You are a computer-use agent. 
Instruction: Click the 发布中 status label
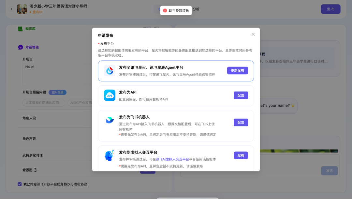[36, 12]
